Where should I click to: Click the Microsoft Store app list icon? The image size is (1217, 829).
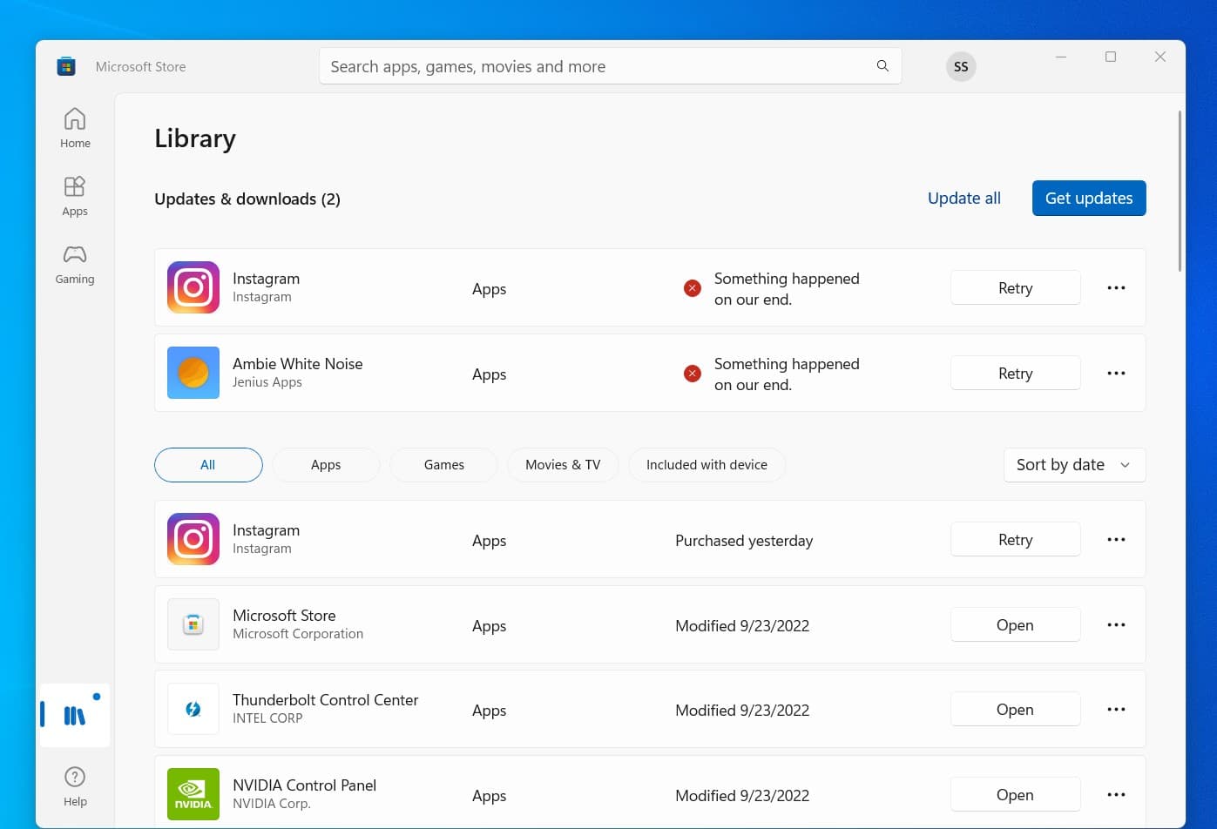coord(193,624)
